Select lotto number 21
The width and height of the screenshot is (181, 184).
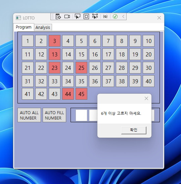pyautogui.click(x=28, y=68)
